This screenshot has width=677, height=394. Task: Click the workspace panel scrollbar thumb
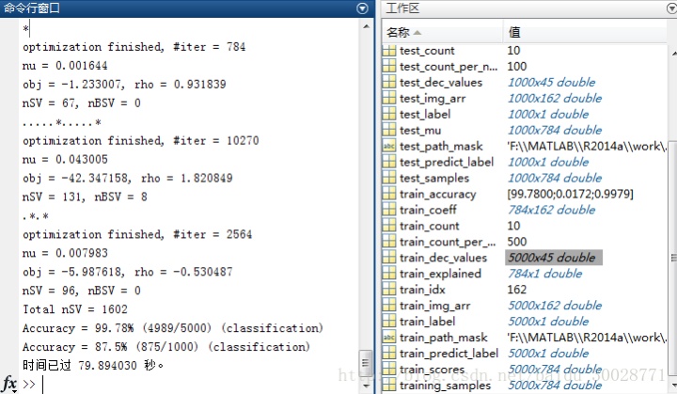[672, 258]
